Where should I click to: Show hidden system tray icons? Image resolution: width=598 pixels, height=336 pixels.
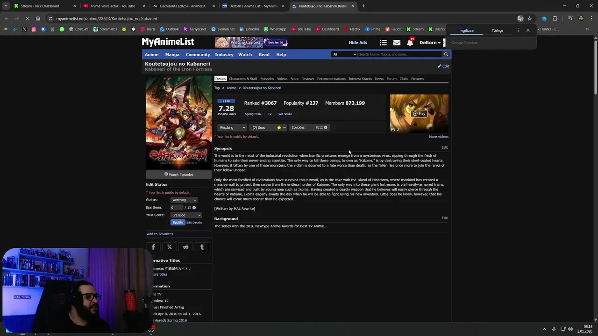click(544, 329)
